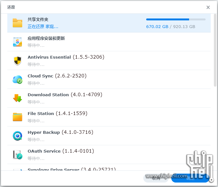
Task: Click the 还原 dialog title
Action: 11,7
